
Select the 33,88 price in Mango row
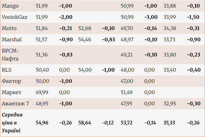[x=170, y=6]
